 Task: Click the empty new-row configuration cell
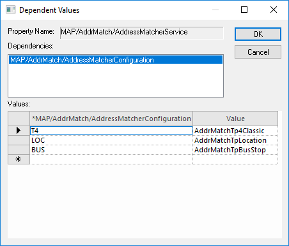click(x=111, y=159)
